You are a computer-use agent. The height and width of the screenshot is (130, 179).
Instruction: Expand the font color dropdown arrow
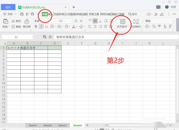pyautogui.click(x=77, y=26)
